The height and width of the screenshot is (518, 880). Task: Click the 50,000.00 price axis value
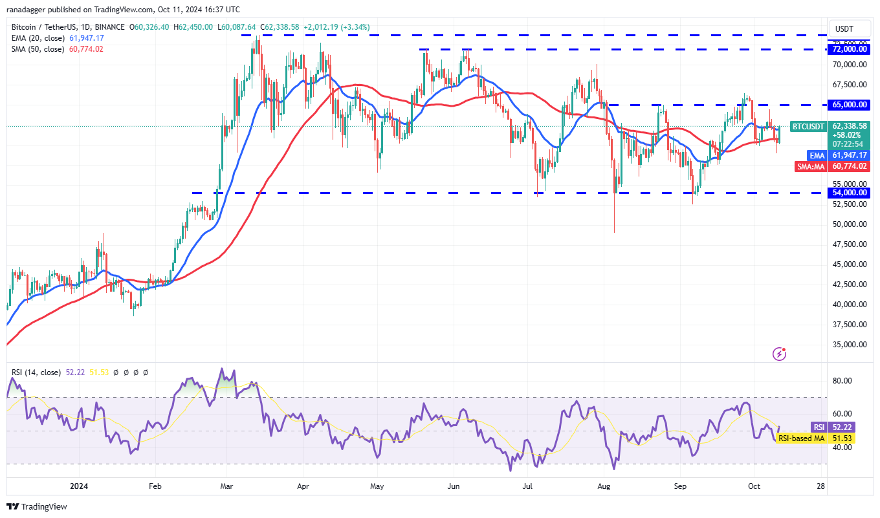coord(850,224)
